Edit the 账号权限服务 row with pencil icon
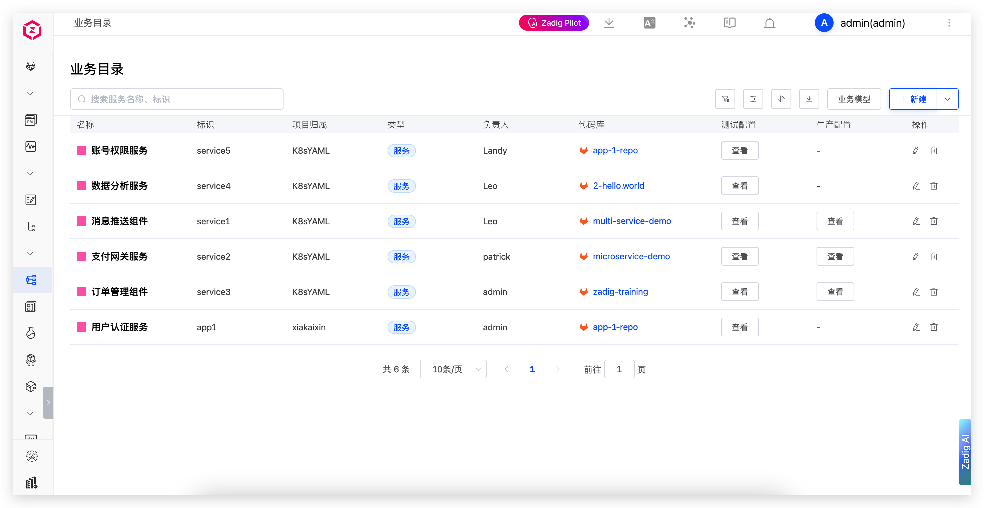This screenshot has width=984, height=508. pos(916,150)
